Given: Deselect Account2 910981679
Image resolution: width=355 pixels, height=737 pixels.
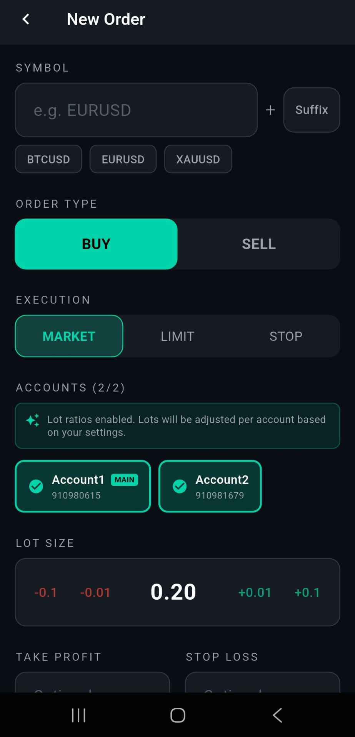Looking at the screenshot, I should 210,486.
